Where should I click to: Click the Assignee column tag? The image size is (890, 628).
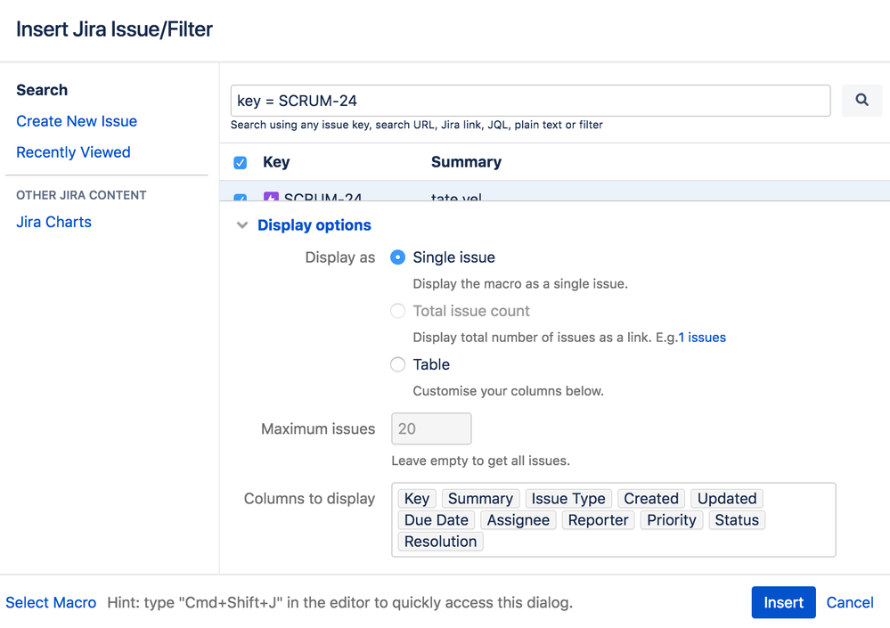[x=518, y=520]
